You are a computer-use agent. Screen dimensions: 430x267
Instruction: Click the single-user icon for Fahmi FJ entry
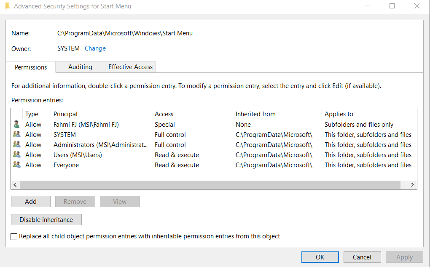16,124
